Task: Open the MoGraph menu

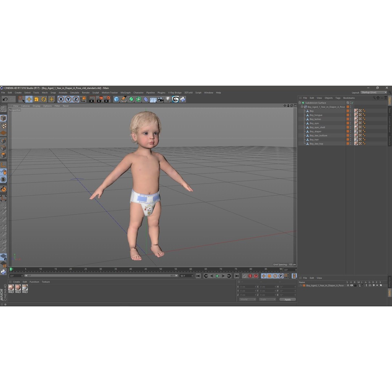Action: 126,93
